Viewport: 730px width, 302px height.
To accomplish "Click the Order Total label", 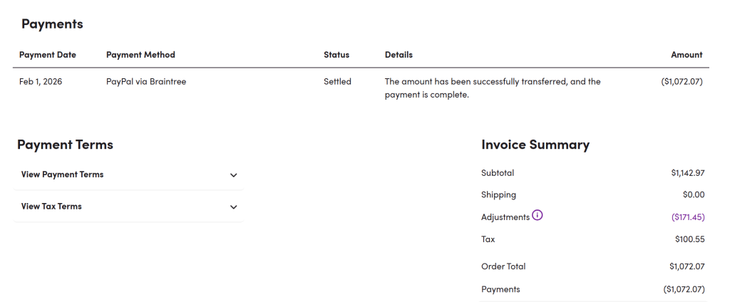I will pos(503,266).
